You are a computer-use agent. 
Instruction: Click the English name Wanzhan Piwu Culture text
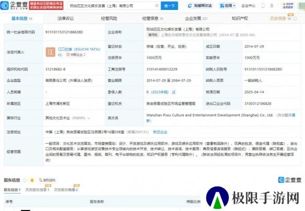(x=210, y=115)
